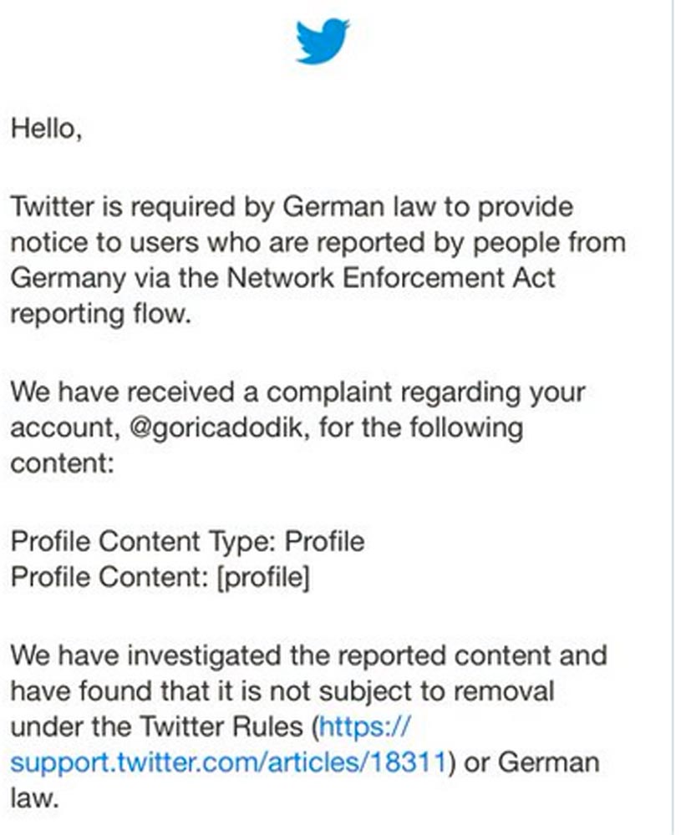Select the "Profile Content Type: Profile" line
Image resolution: width=681 pixels, height=835 pixels.
187,542
